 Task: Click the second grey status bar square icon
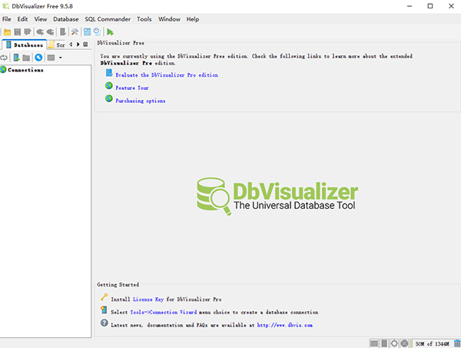point(384,343)
